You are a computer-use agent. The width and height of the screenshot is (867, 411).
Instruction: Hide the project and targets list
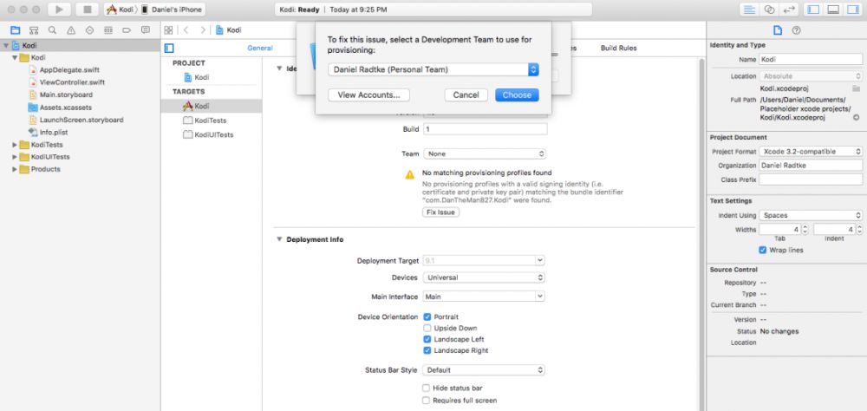[x=169, y=49]
